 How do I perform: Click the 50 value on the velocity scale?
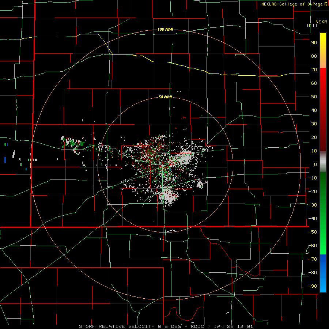314,97
